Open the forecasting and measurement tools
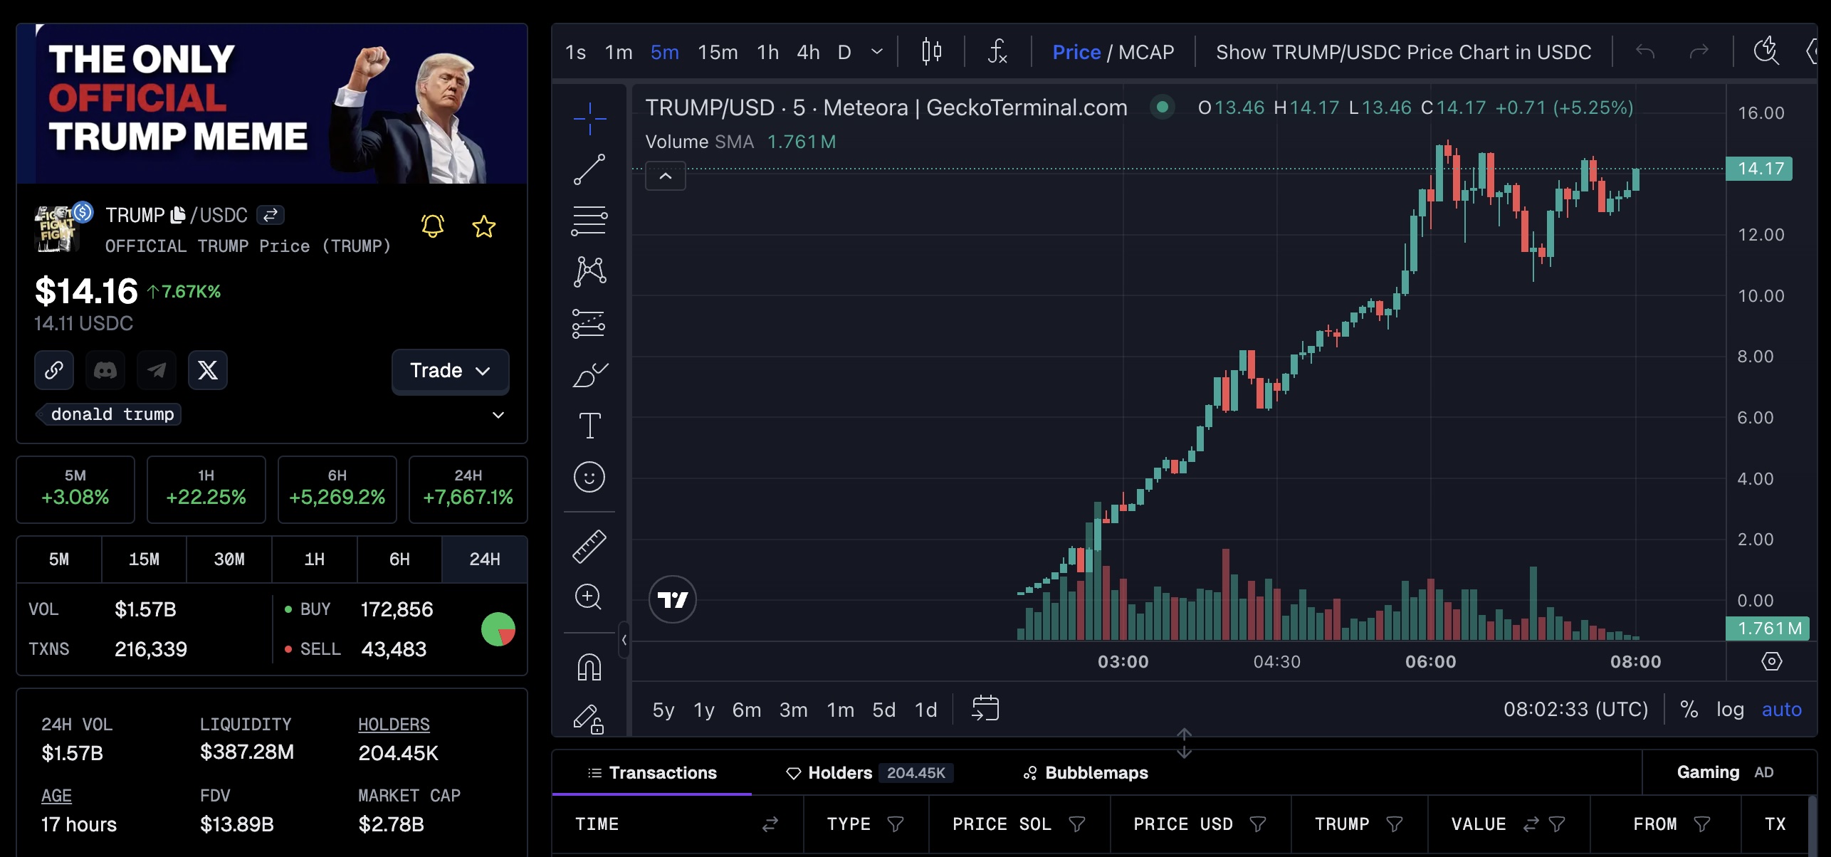Viewport: 1831px width, 857px height. [x=589, y=324]
